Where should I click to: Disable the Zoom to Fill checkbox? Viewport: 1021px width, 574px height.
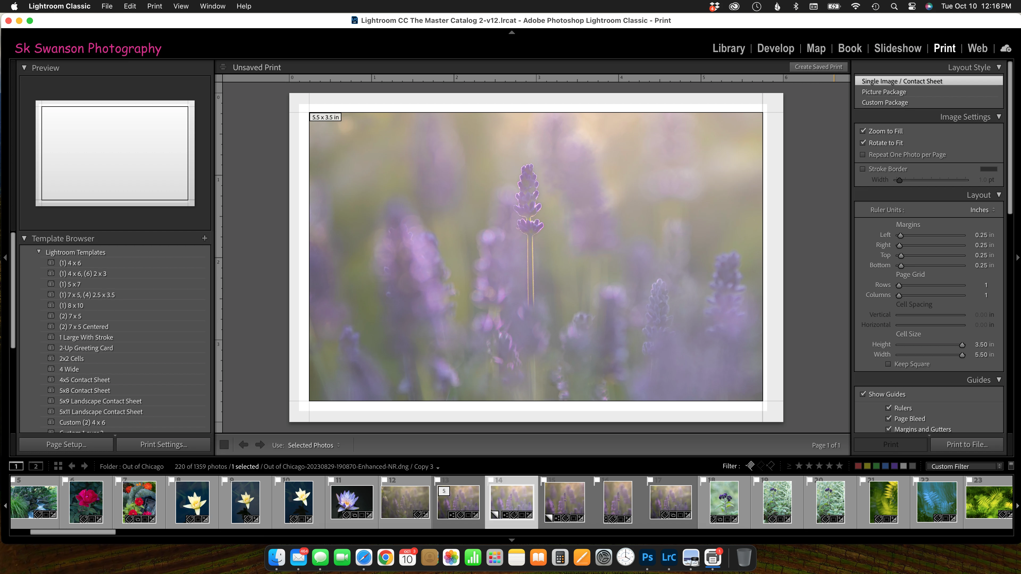click(863, 131)
